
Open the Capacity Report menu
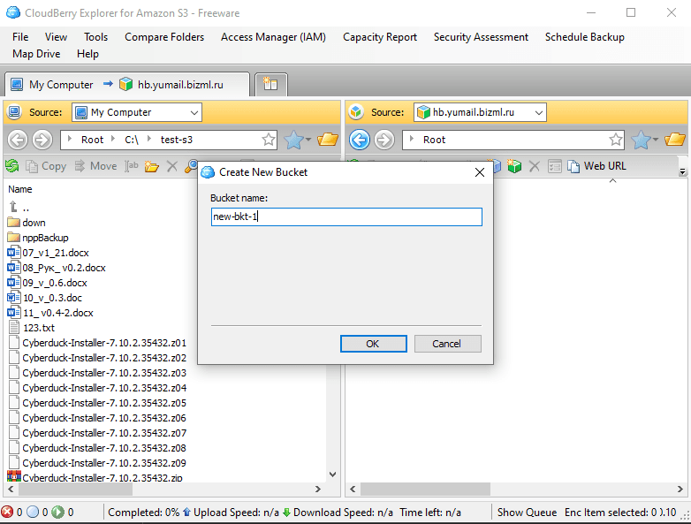(380, 37)
